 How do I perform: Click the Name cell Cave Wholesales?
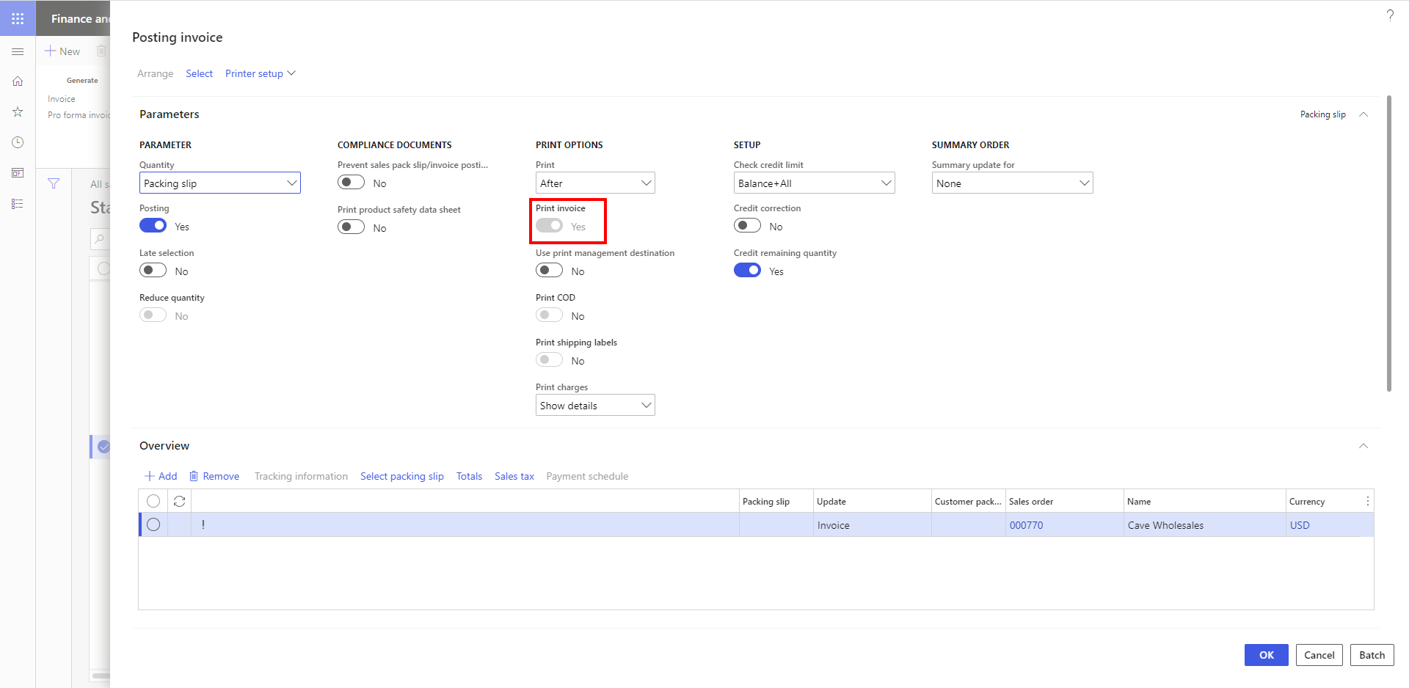[1204, 525]
